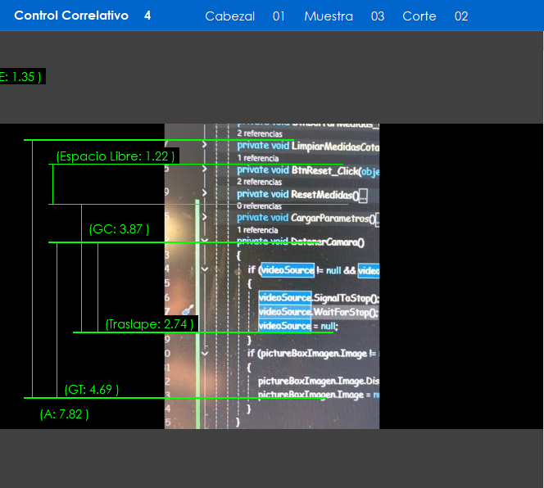Expand the BtnReset_Click method chevron
544x488 pixels.
[x=204, y=169]
